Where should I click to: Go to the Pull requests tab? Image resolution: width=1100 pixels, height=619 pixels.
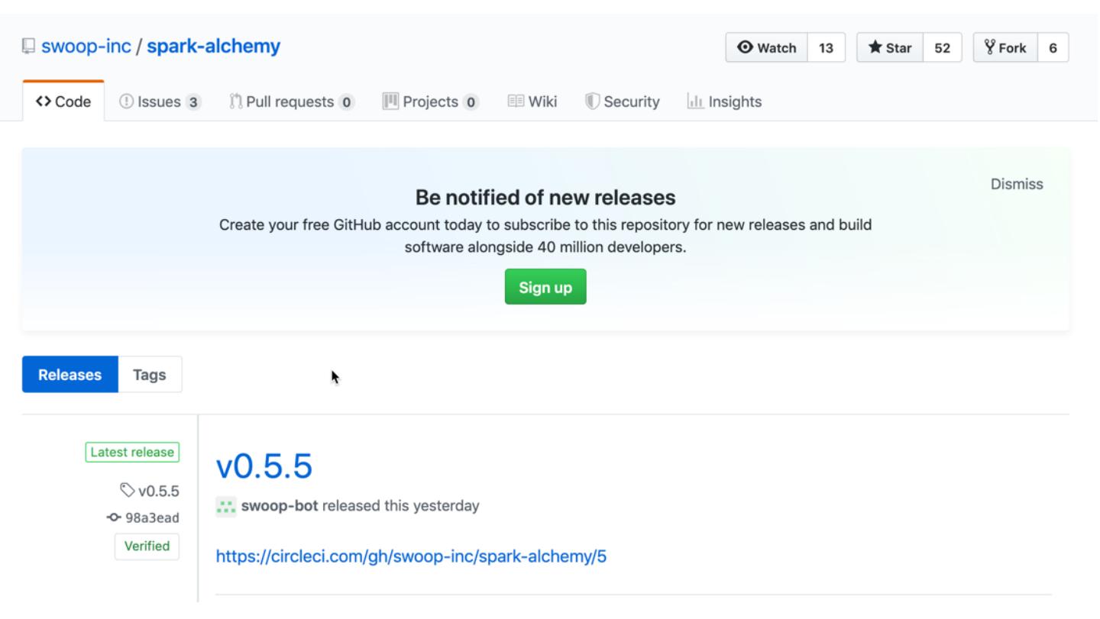coord(291,102)
